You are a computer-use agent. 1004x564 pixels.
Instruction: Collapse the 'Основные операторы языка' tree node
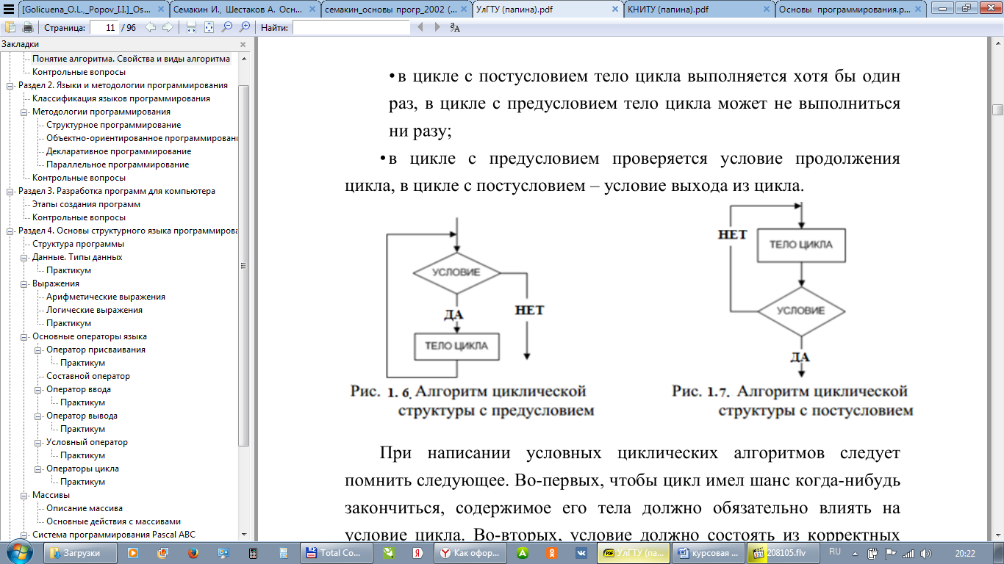[x=23, y=336]
